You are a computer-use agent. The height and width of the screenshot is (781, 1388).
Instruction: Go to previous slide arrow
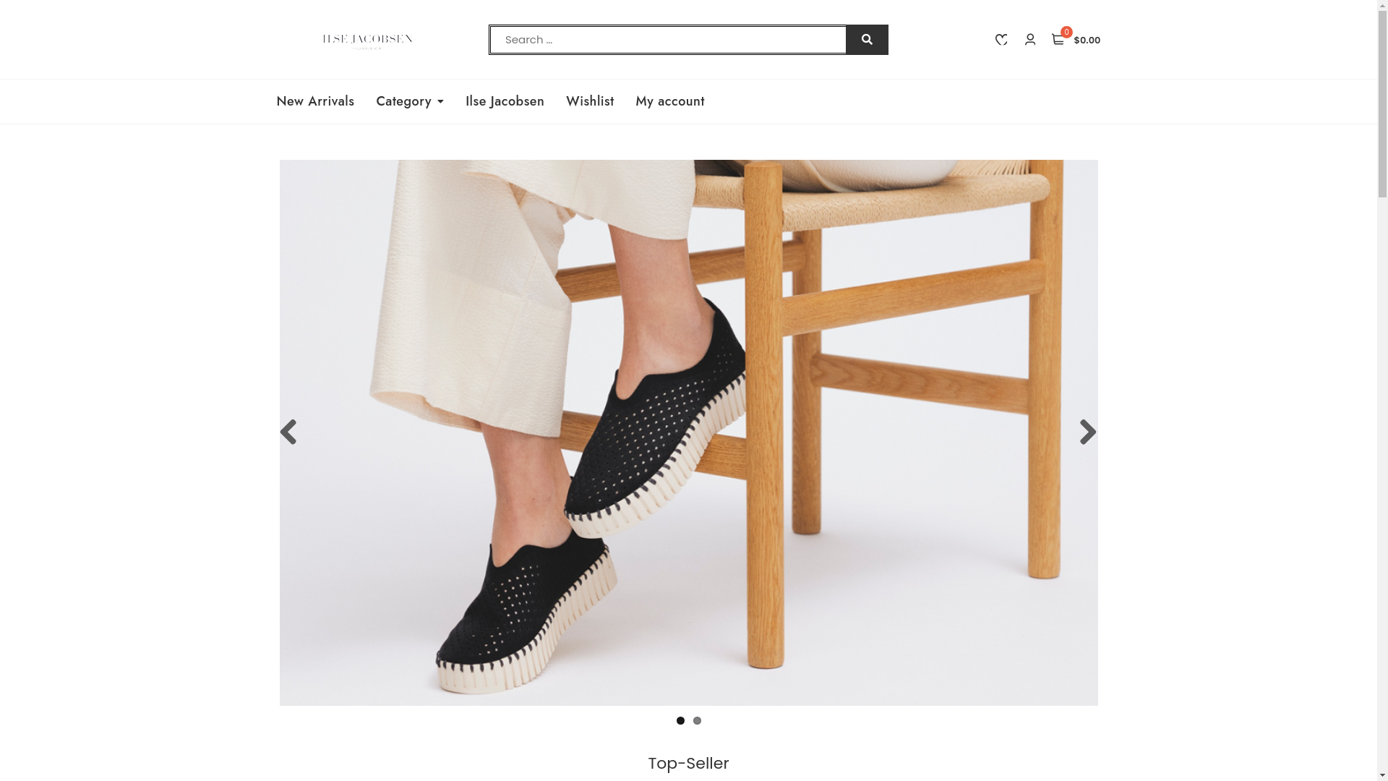[288, 432]
